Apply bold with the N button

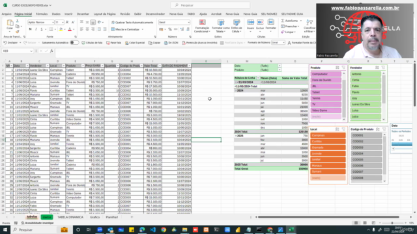[30, 29]
